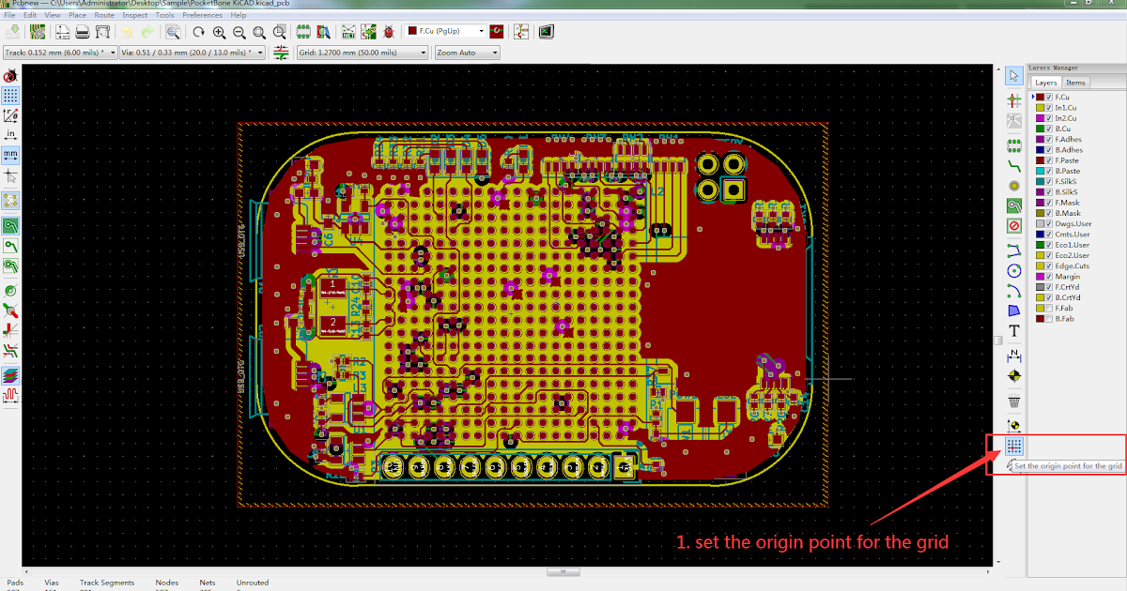Screen dimensions: 1127x591
Task: Select the cursor selection tool in right toolbar
Action: (x=1013, y=76)
